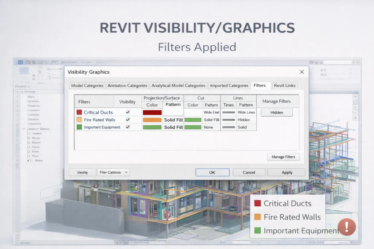Click the Manage Filters button
The height and width of the screenshot is (249, 374).
point(283,157)
